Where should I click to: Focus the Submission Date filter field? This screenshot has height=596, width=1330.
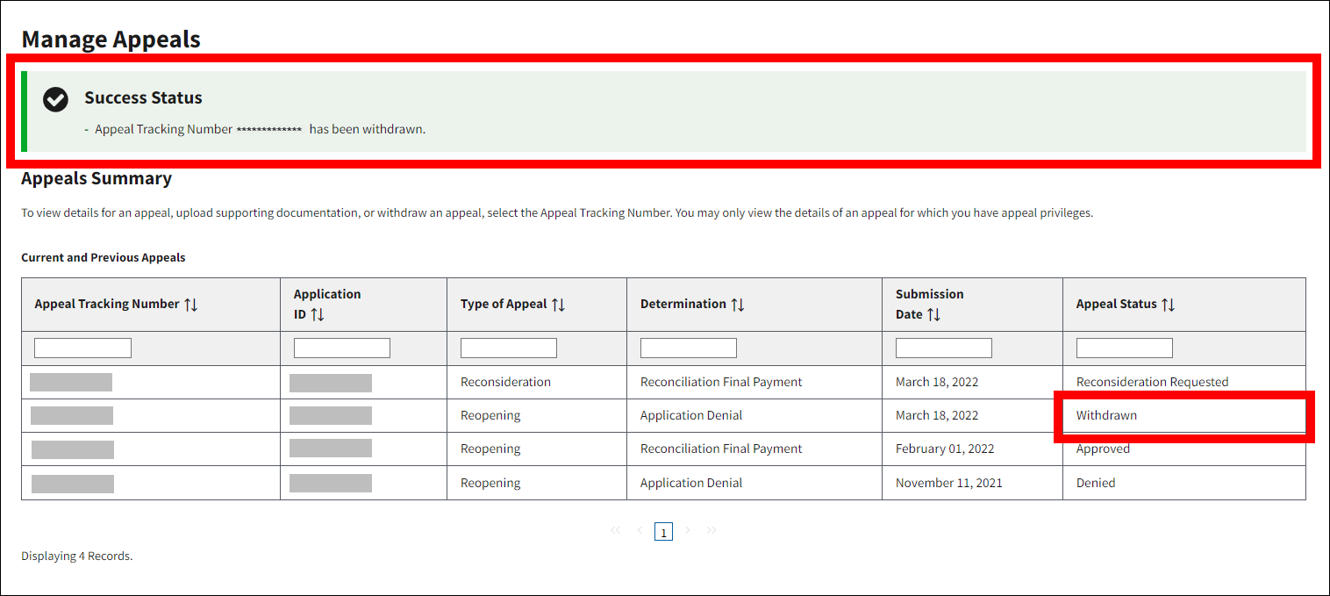[x=943, y=348]
